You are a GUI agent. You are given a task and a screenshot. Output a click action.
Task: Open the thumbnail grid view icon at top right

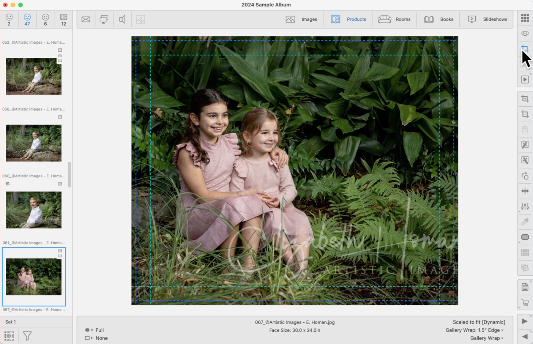[x=525, y=18]
